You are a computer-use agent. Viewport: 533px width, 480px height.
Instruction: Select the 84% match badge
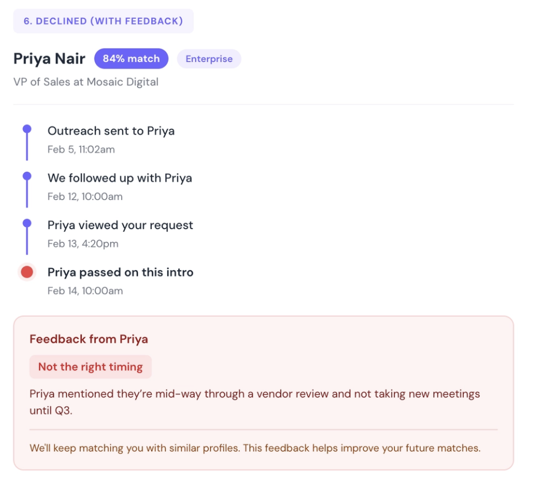click(x=131, y=59)
